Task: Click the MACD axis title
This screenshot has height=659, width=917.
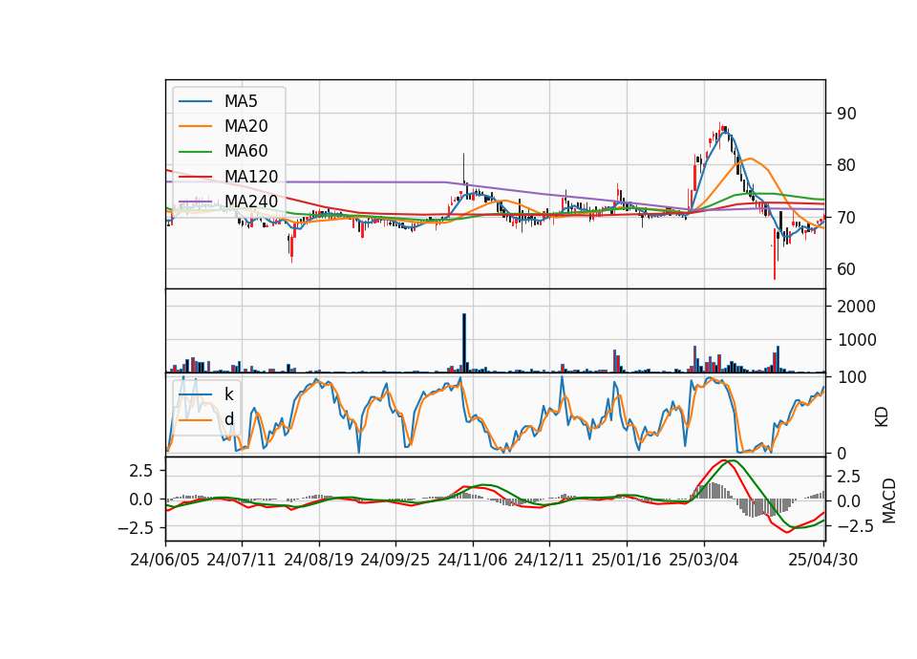Action: coord(889,501)
